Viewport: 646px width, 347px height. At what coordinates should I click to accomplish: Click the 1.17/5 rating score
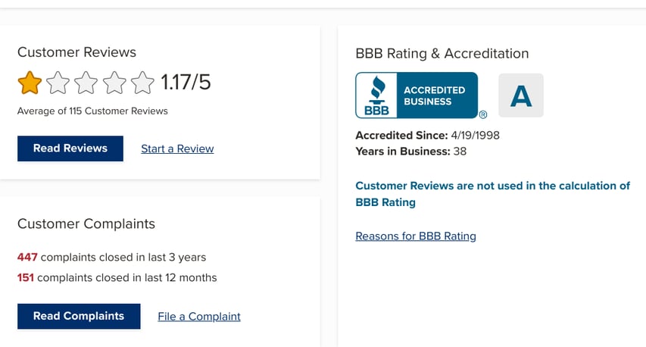(x=186, y=83)
